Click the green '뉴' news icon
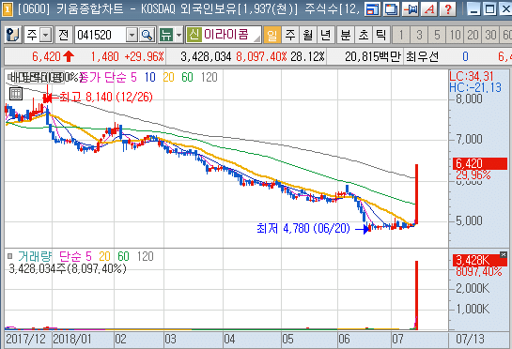512x349 pixels. click(166, 35)
